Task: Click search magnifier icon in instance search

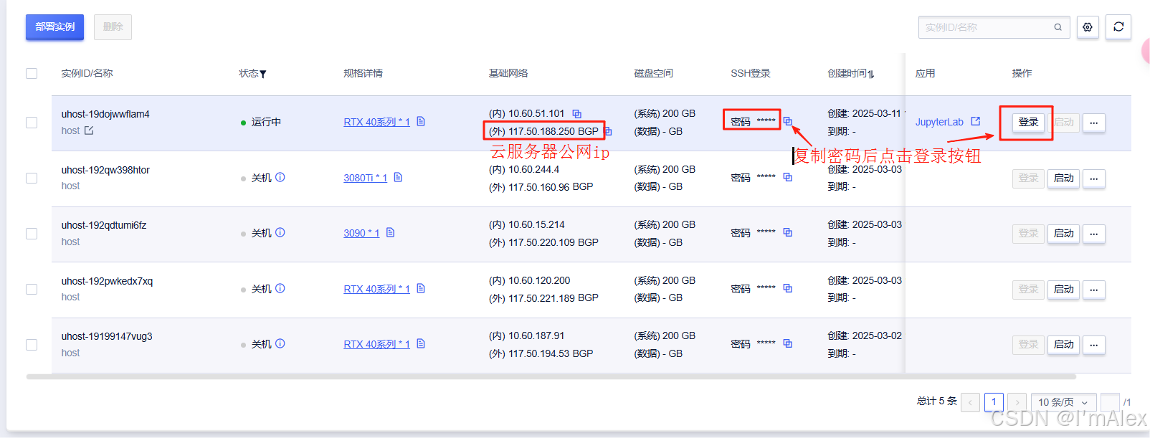Action: pos(1058,27)
